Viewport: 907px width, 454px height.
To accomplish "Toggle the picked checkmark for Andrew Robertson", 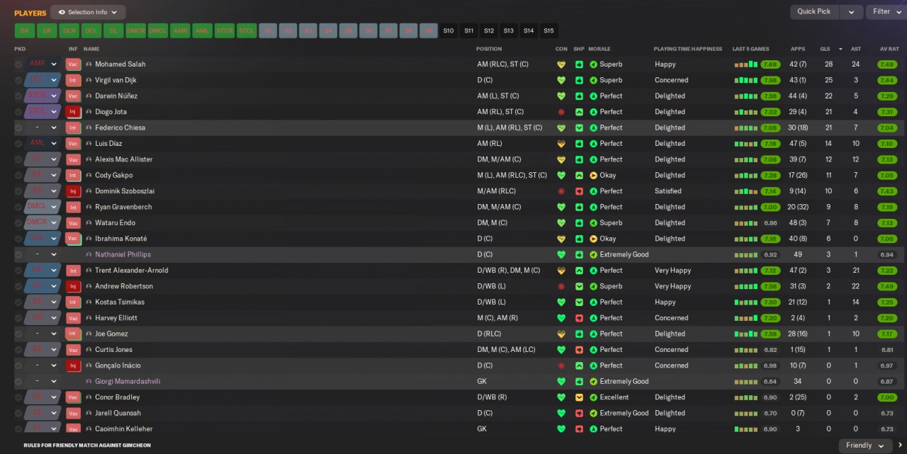I will tap(18, 286).
